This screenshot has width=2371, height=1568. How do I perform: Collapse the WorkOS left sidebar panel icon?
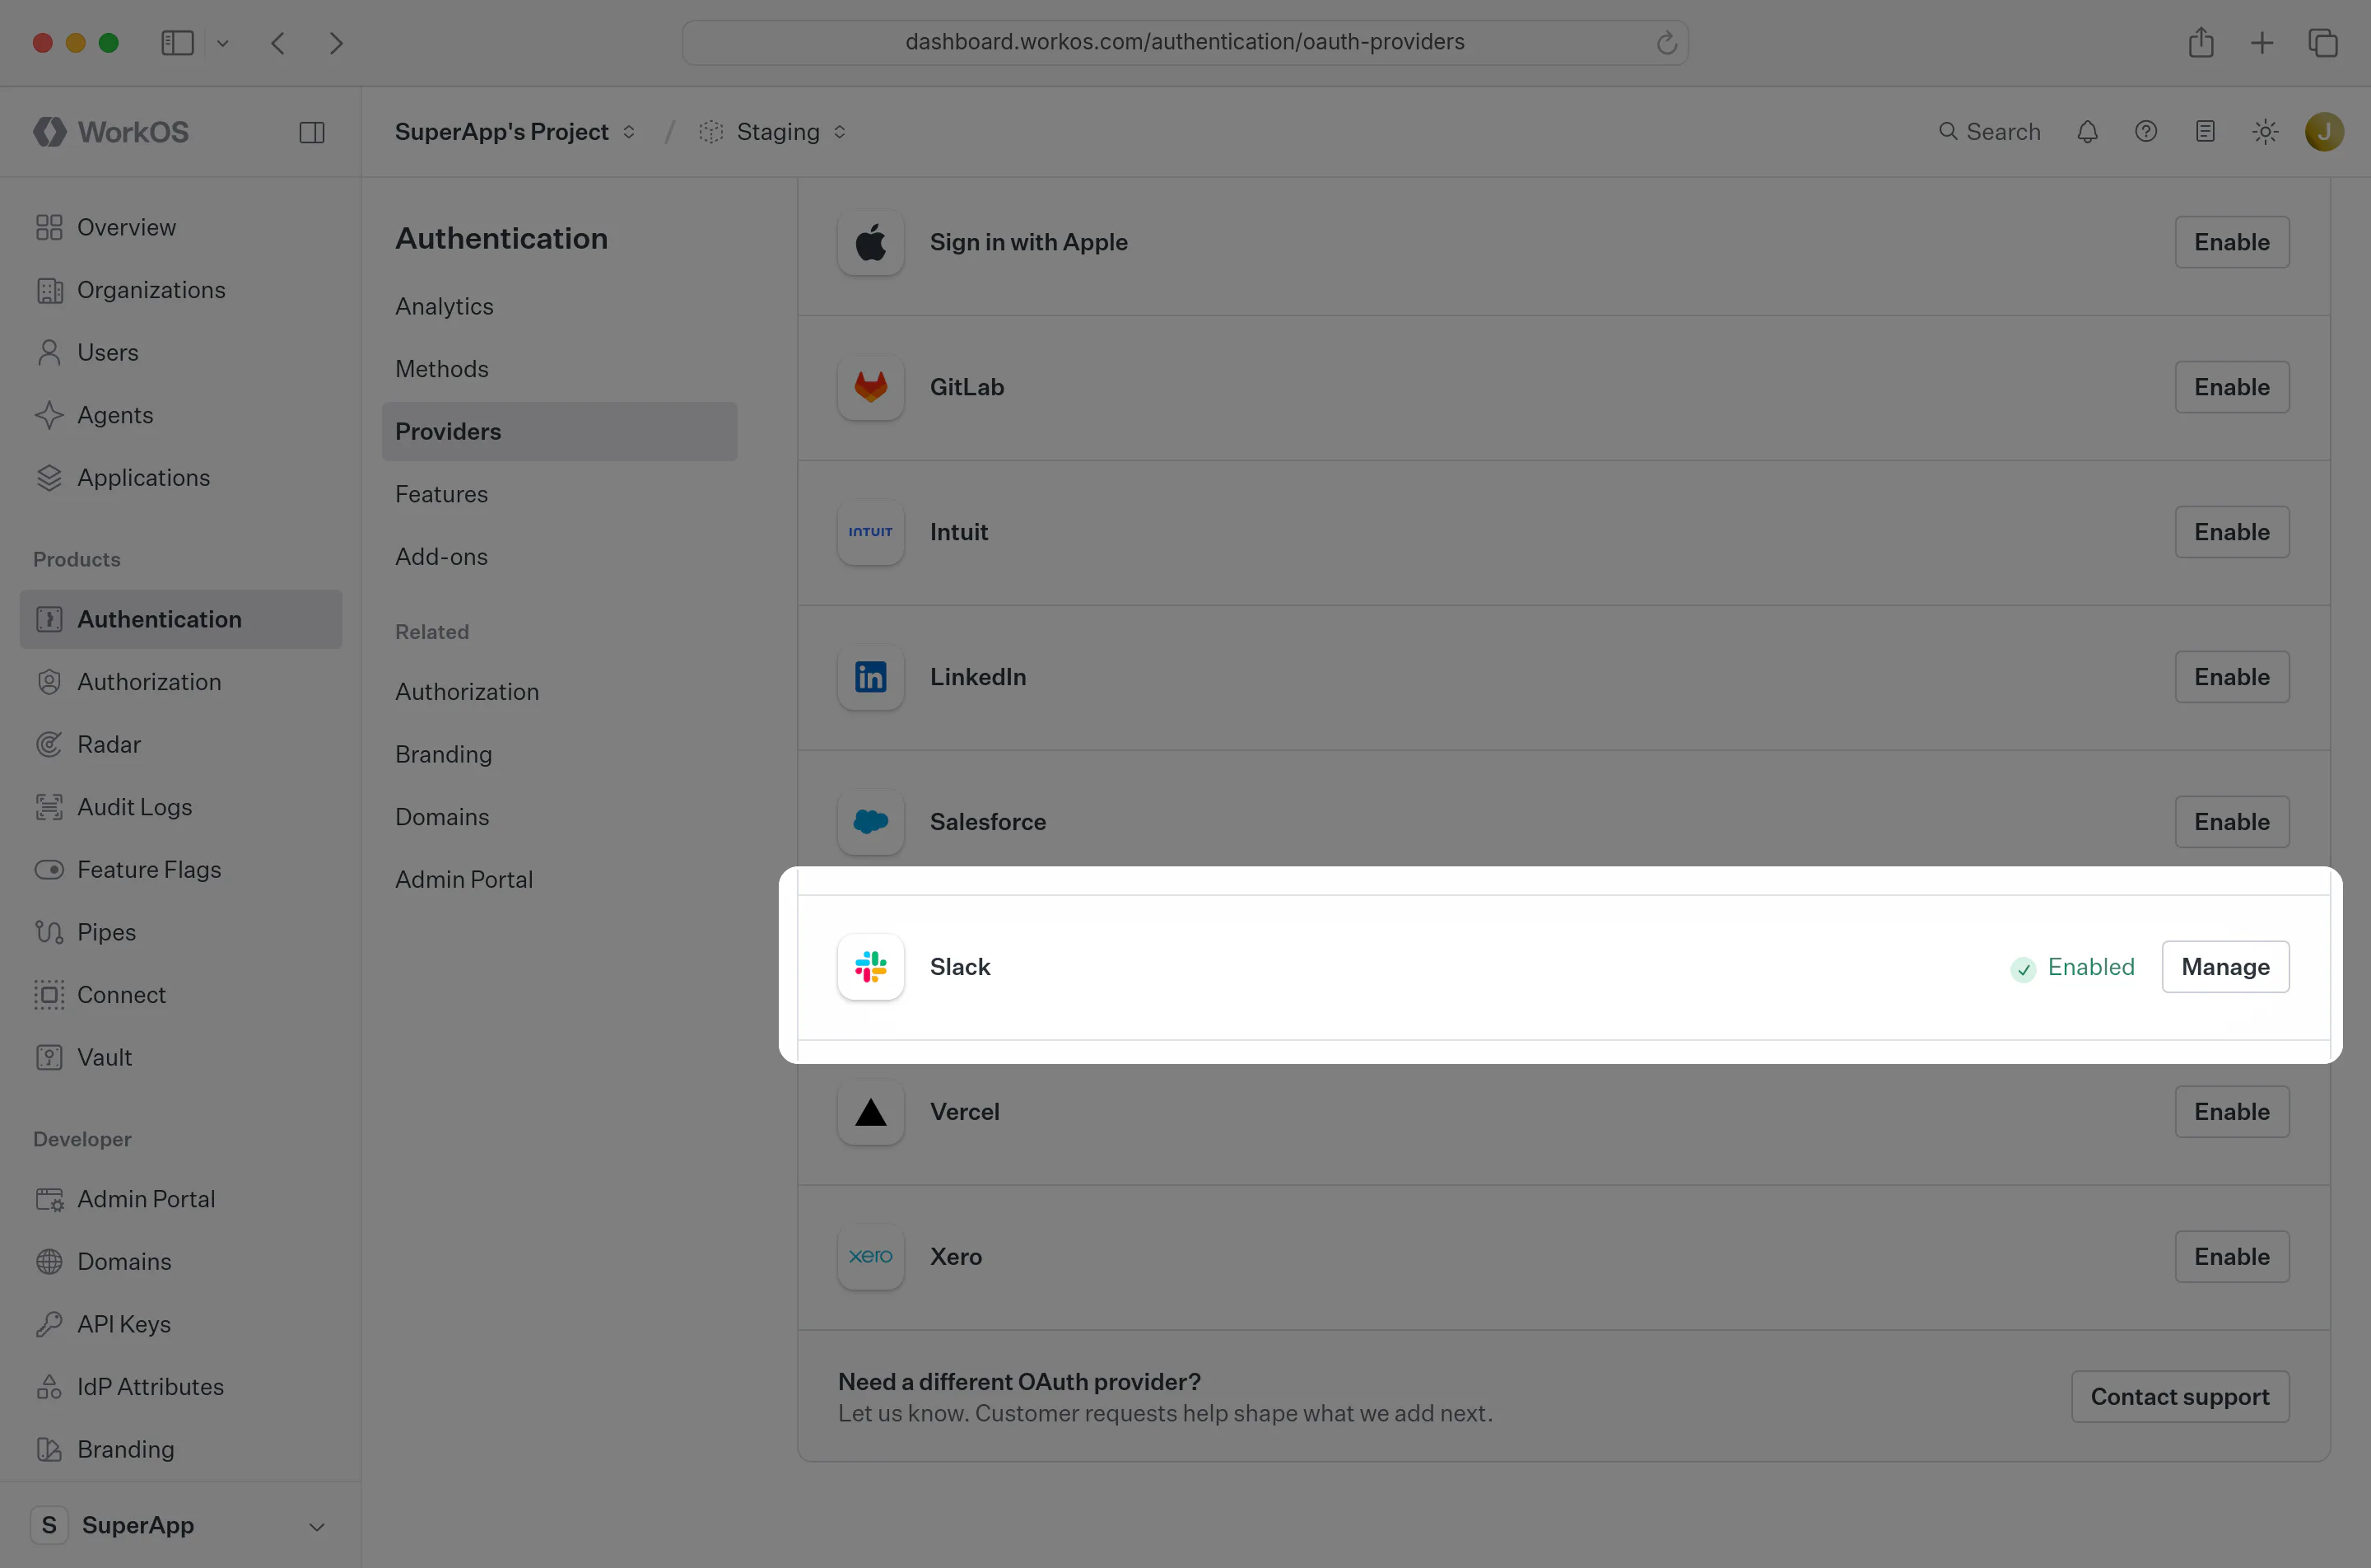[x=312, y=132]
